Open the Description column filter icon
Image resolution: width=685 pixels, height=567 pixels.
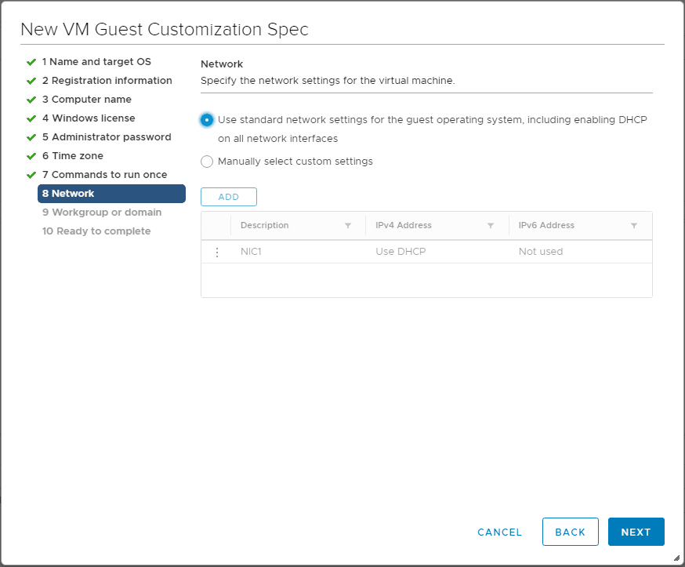348,226
